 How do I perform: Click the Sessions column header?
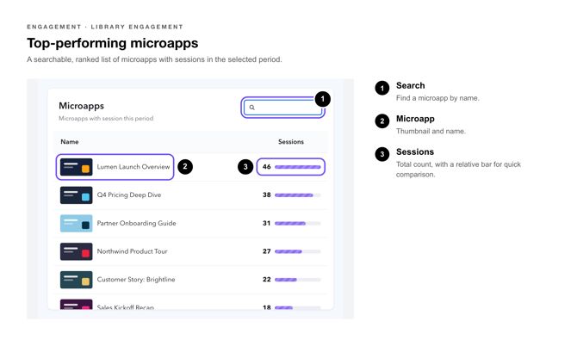(x=291, y=142)
